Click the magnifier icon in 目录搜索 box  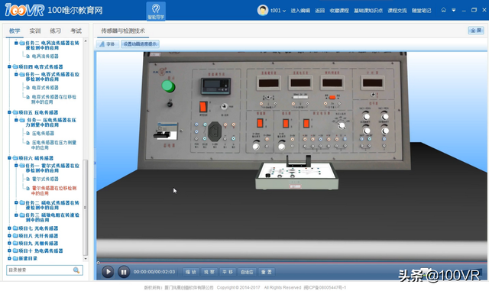[x=76, y=270]
